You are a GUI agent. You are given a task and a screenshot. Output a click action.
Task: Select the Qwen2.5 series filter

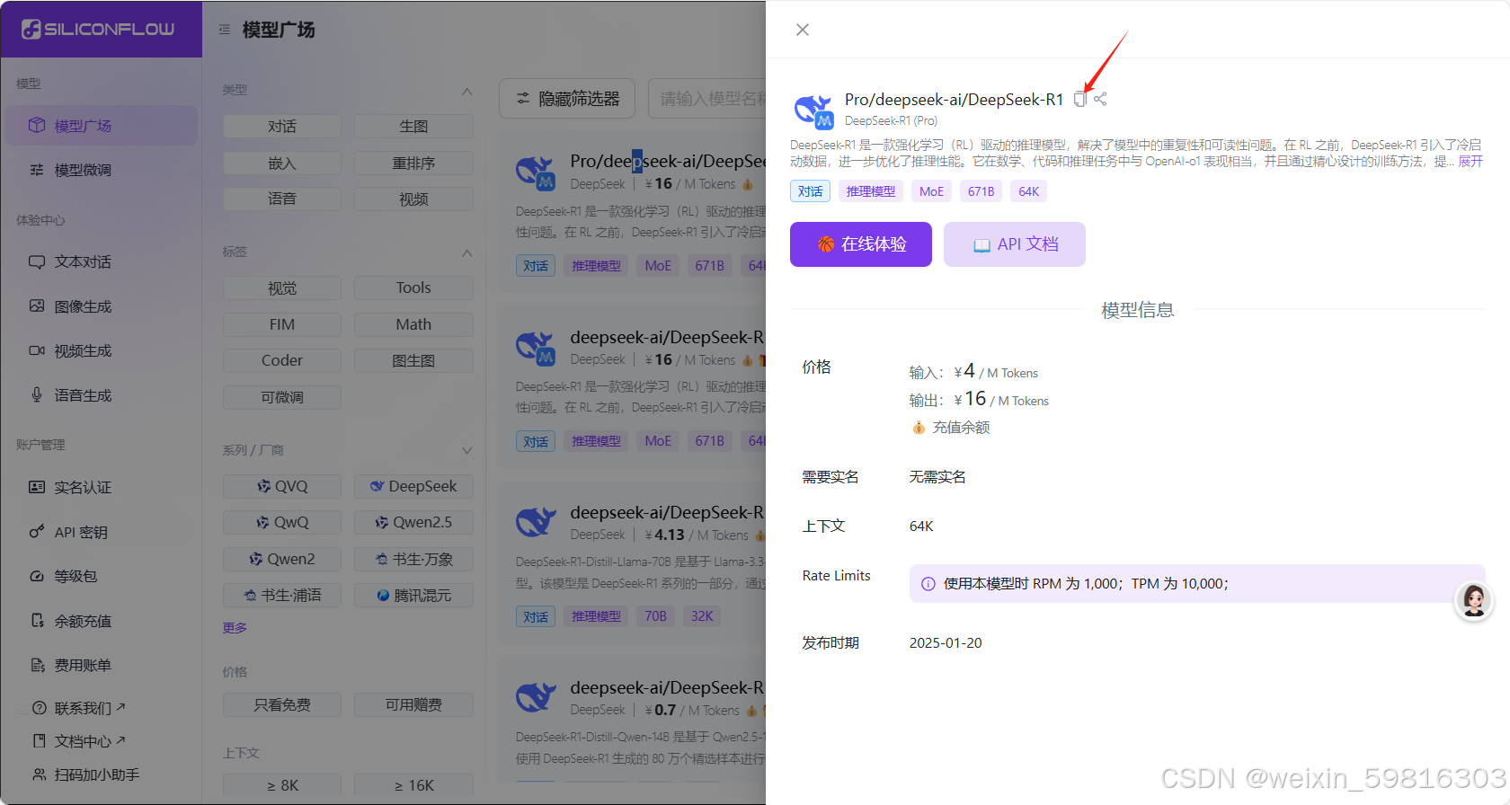tap(413, 522)
